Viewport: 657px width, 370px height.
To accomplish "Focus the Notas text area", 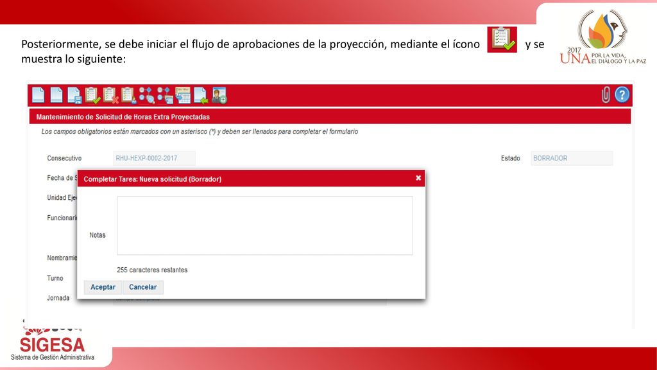I will tap(265, 225).
